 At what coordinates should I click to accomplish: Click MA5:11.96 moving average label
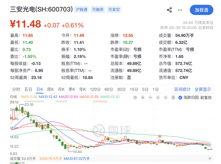tap(29, 97)
